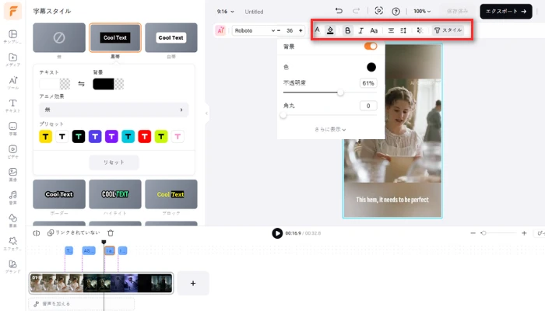Swap the text and background colors

[81, 83]
